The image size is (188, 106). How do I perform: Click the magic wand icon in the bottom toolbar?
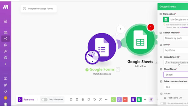tap(100, 100)
